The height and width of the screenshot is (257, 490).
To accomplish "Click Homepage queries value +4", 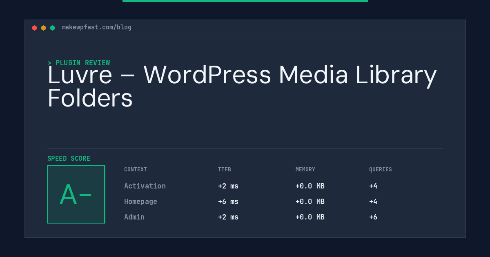I will 373,202.
